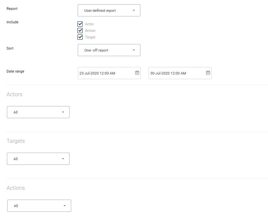The image size is (268, 218).
Task: Toggle the Action include checkbox
Action: (x=80, y=31)
